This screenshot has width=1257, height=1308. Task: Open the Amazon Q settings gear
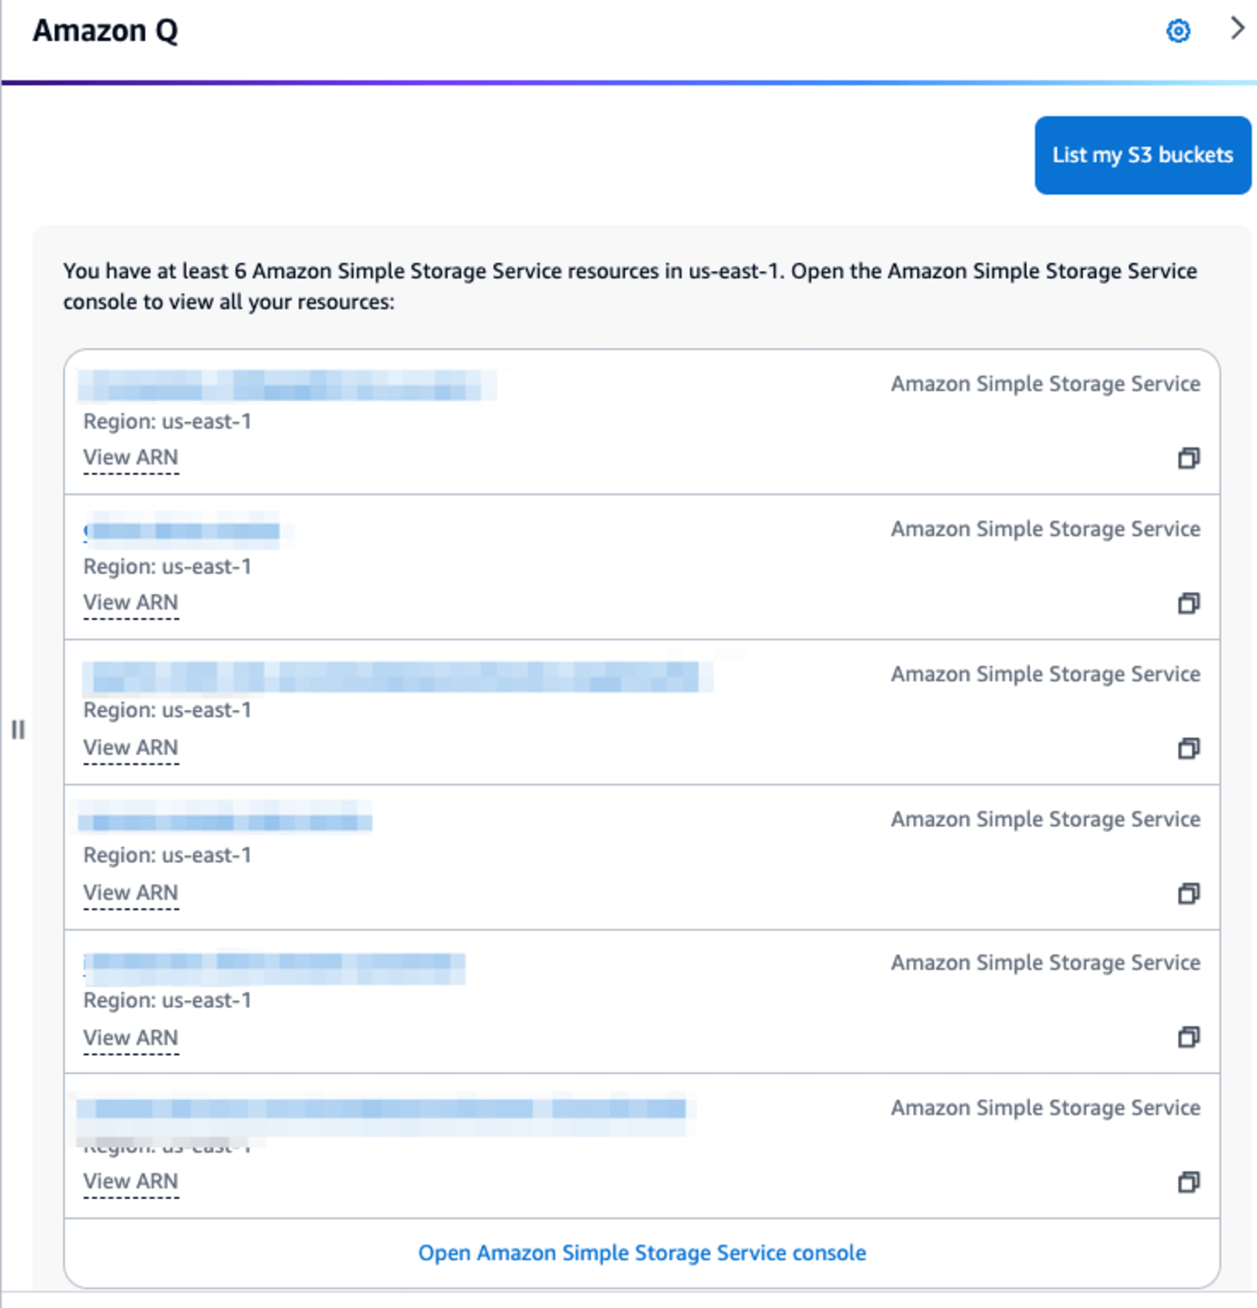pyautogui.click(x=1178, y=31)
